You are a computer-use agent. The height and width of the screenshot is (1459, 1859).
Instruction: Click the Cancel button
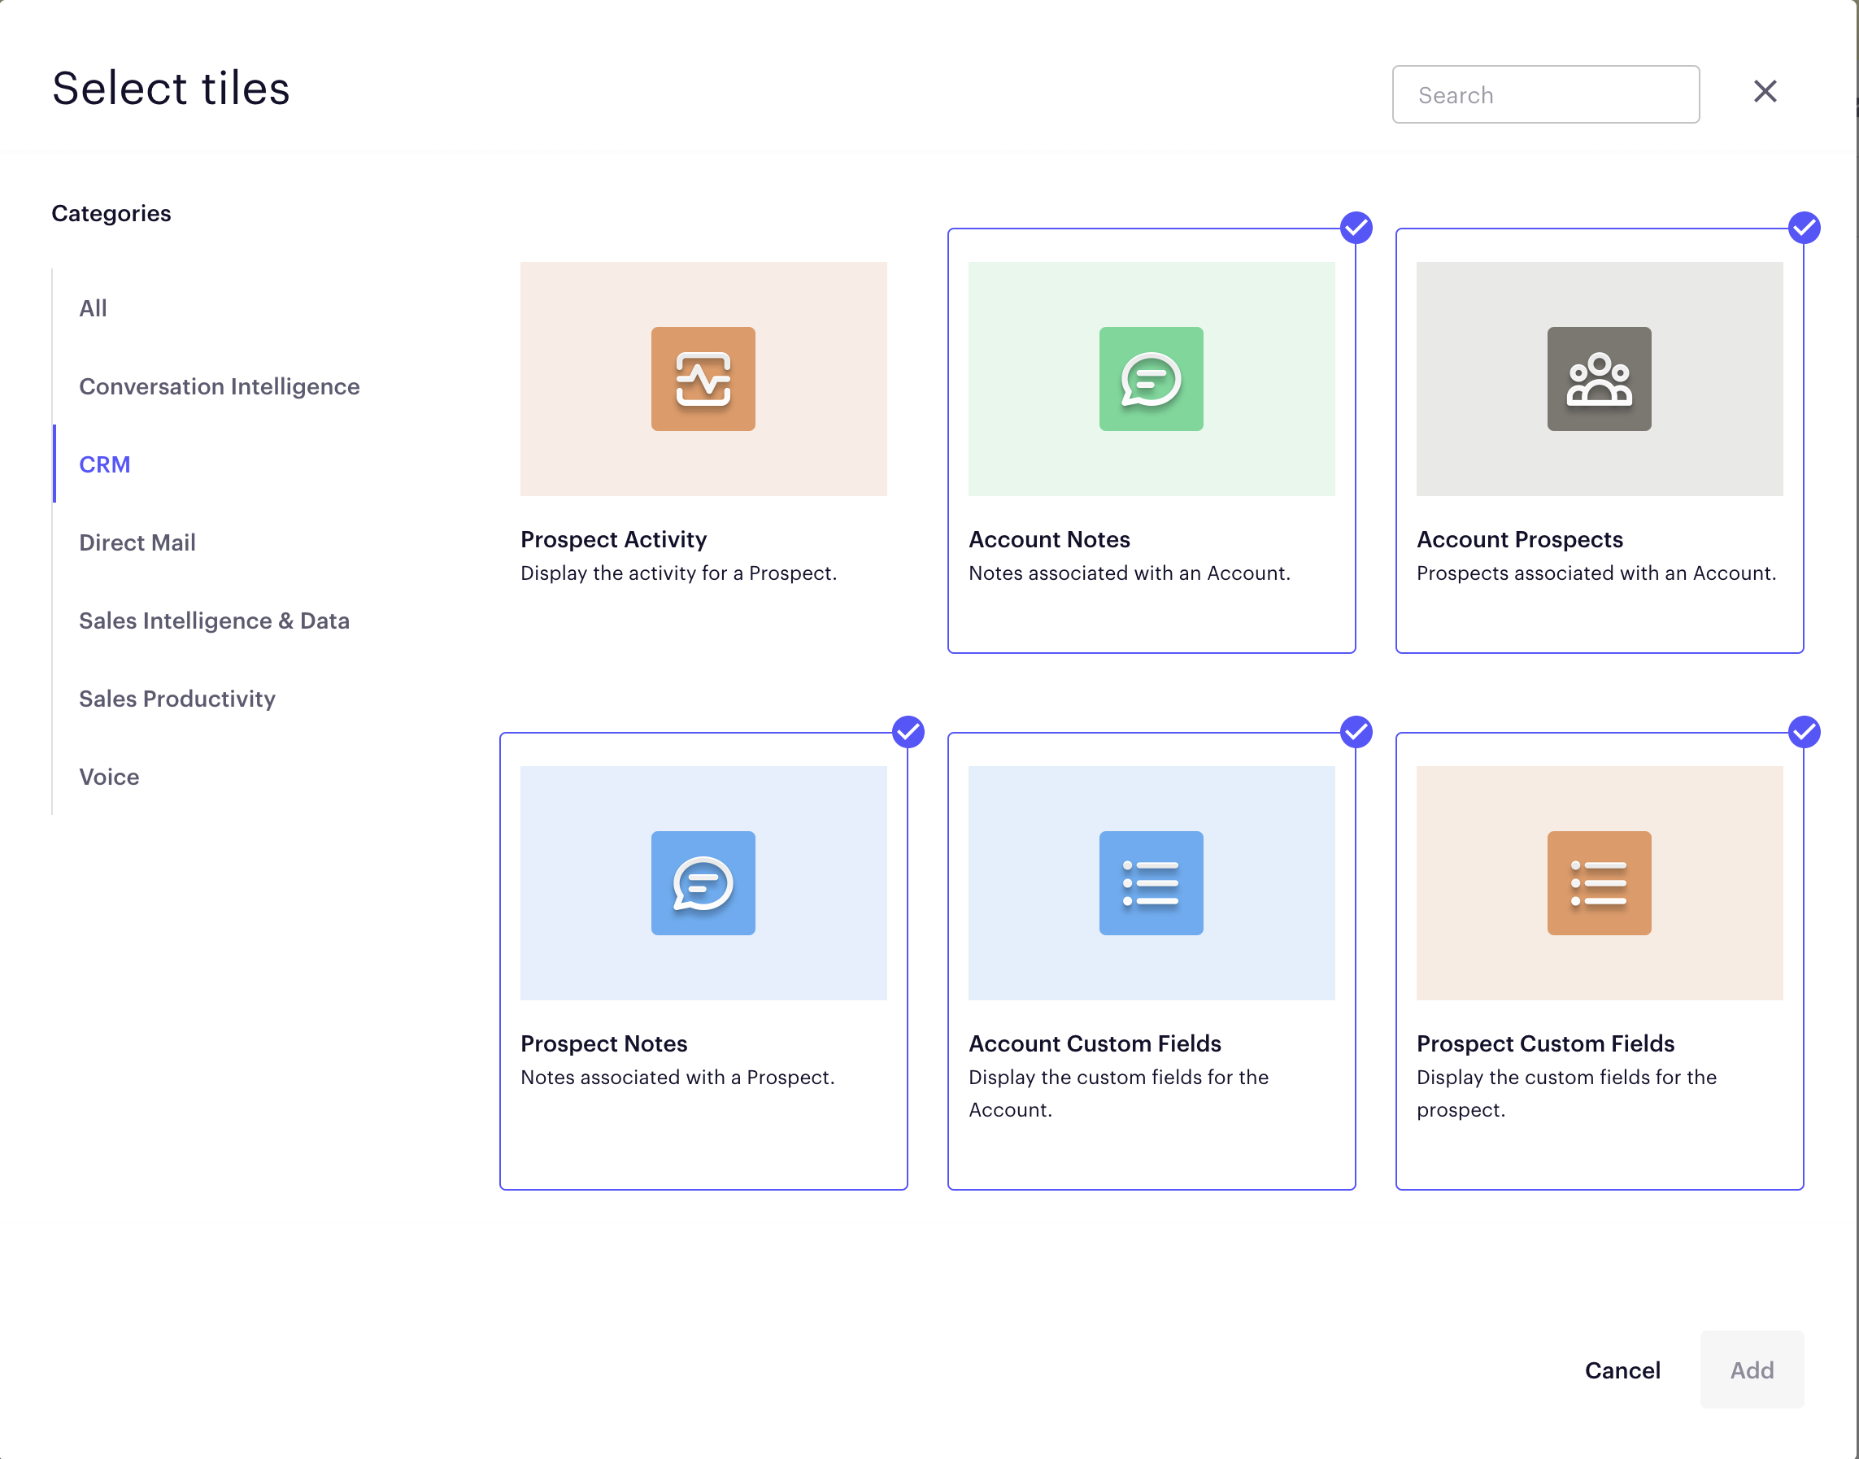click(x=1622, y=1370)
